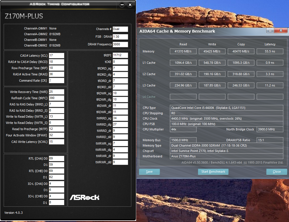This screenshot has width=289, height=222.
Task: Select the tRDWR_dr field
Action: (120, 106)
